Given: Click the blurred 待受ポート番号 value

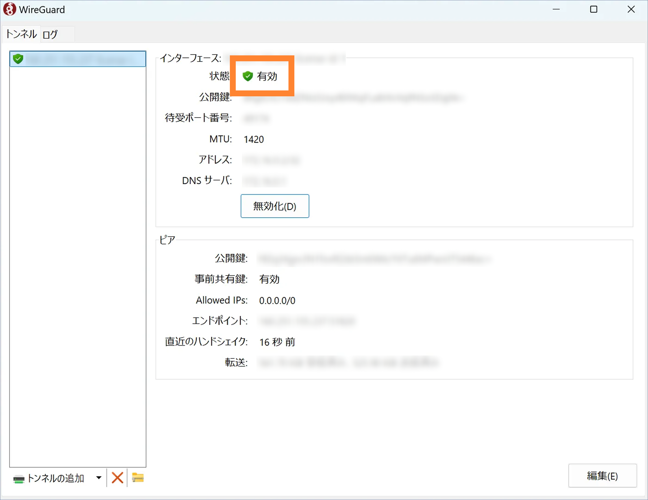Looking at the screenshot, I should pyautogui.click(x=256, y=118).
